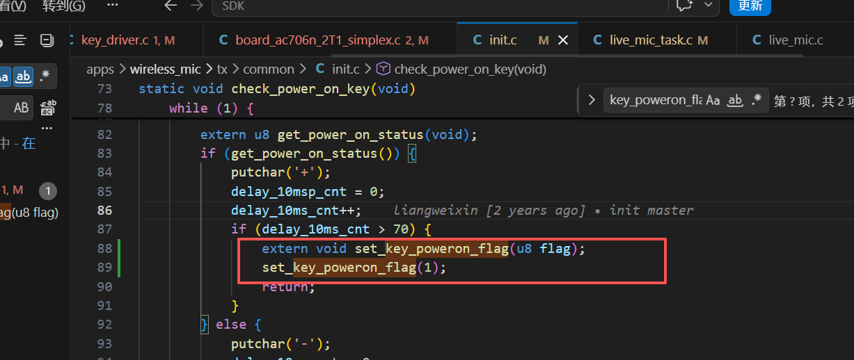The height and width of the screenshot is (360, 854).
Task: Click the find input key_poweron_fla
Action: (654, 100)
